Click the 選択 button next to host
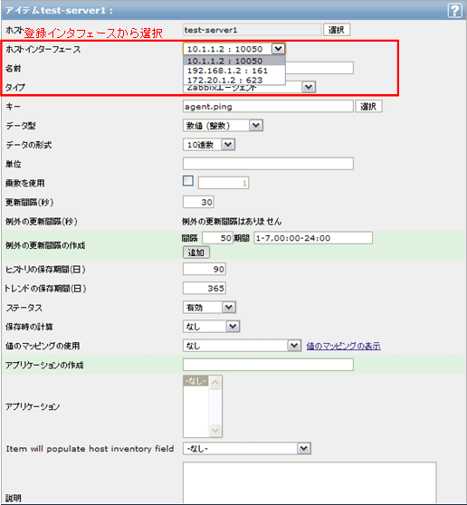This screenshot has height=505, width=467. 337,30
